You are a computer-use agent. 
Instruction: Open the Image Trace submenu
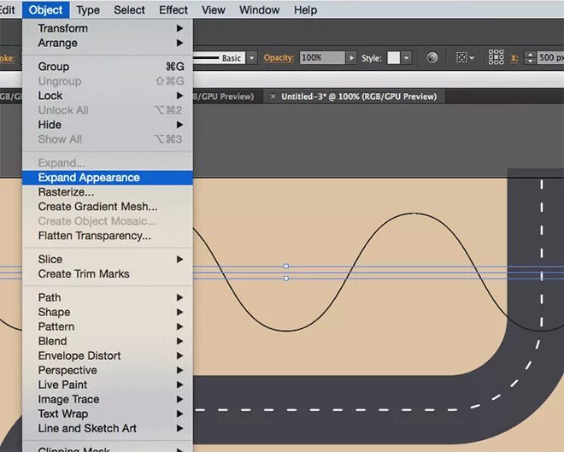[108, 400]
